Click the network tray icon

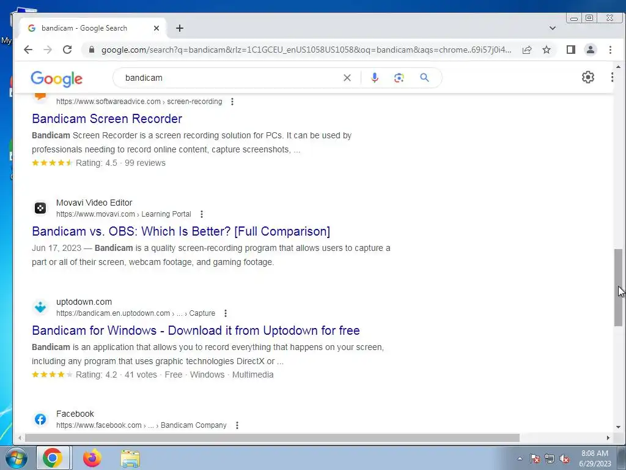(x=550, y=459)
